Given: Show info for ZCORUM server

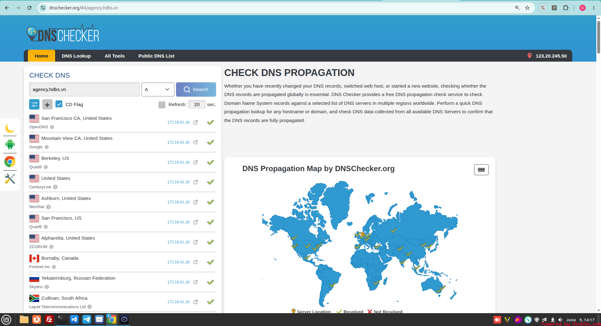Looking at the screenshot, I should [x=51, y=247].
